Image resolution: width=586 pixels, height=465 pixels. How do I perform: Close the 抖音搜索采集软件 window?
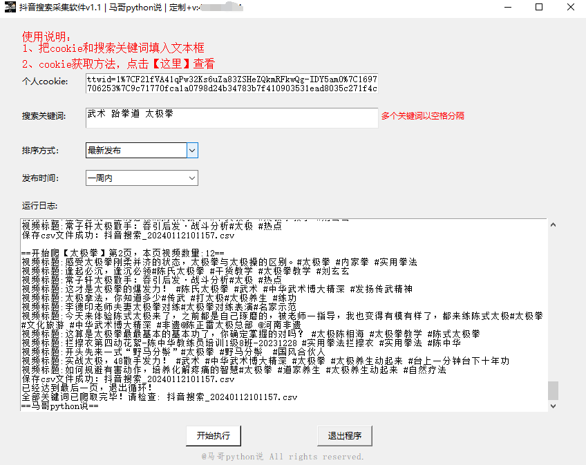pyautogui.click(x=570, y=7)
